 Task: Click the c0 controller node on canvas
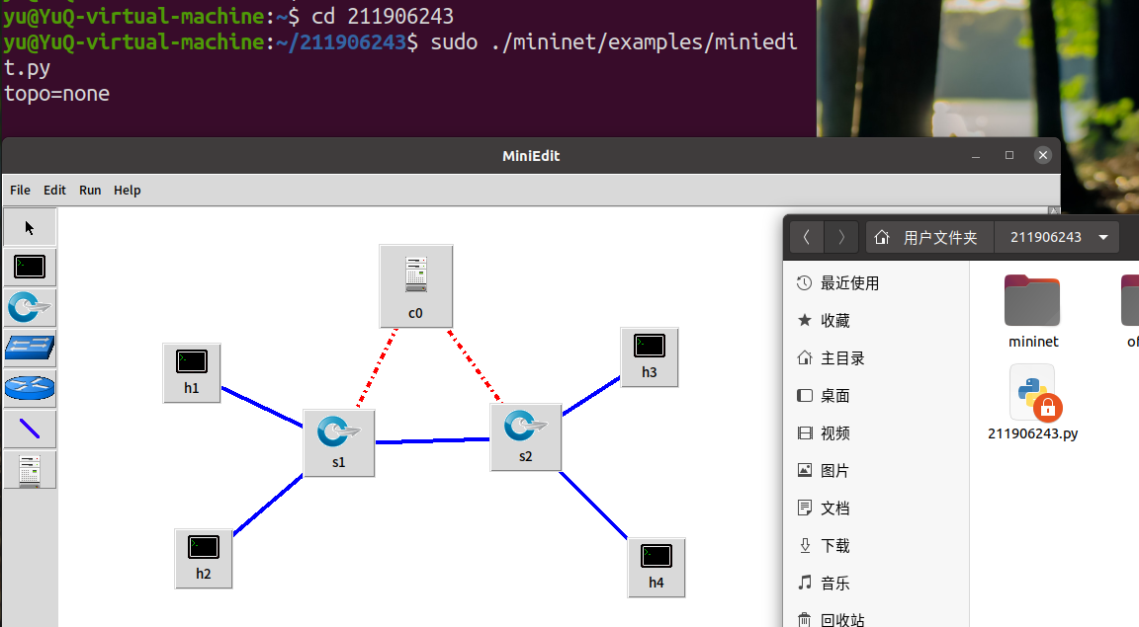[x=416, y=286]
